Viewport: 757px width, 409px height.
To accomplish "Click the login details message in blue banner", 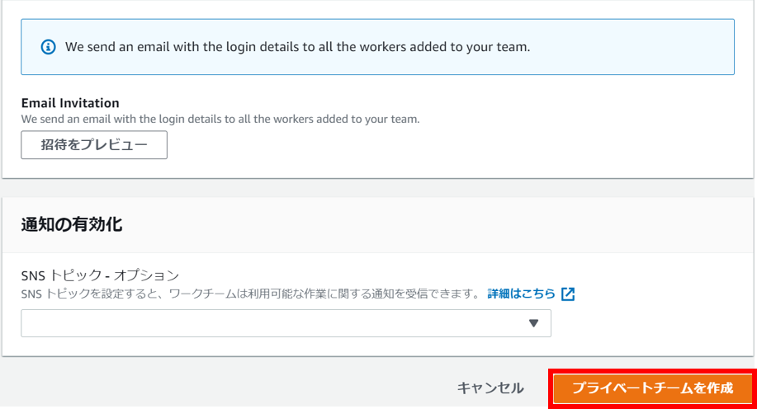I will (x=297, y=47).
